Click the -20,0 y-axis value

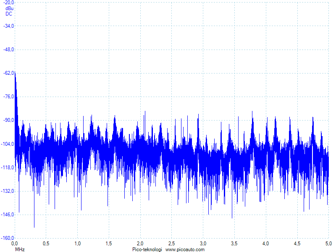(x=8, y=3)
